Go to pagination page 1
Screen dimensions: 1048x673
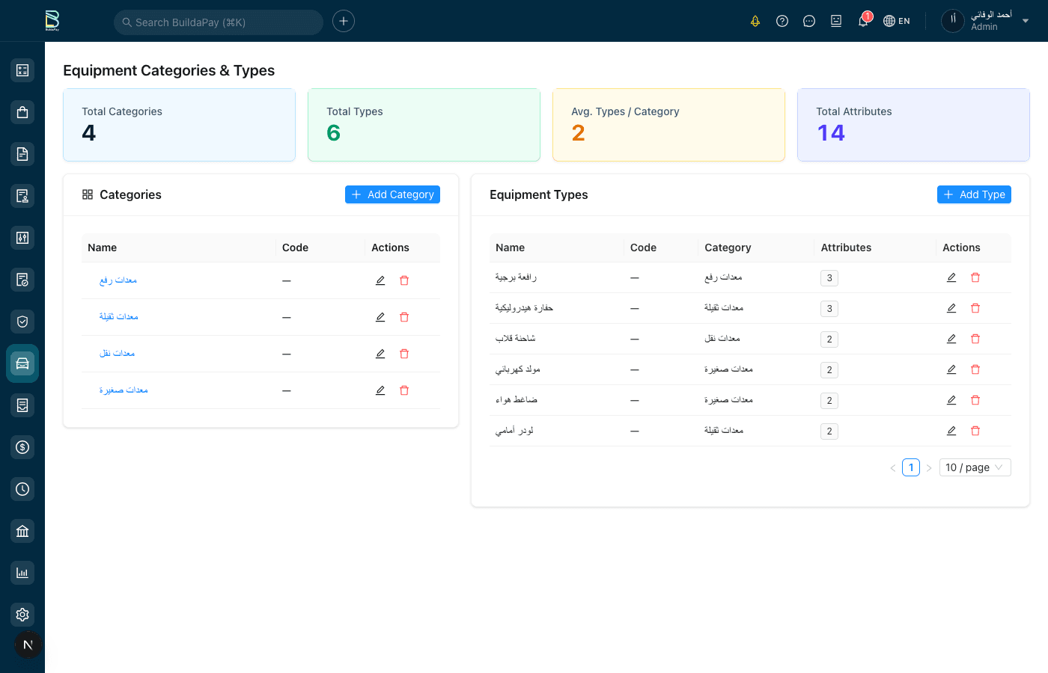coord(911,467)
